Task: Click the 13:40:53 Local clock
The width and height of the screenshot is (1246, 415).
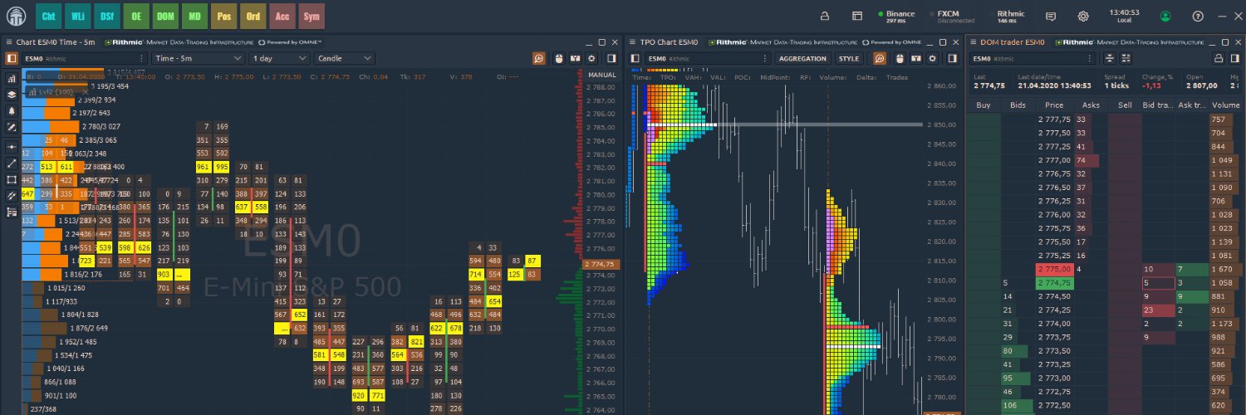Action: coord(1123,16)
